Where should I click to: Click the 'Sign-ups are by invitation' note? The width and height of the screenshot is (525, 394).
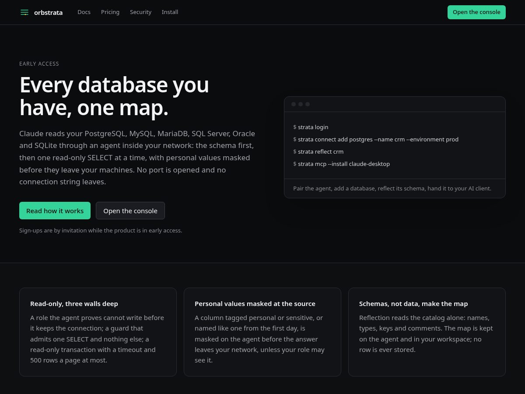pyautogui.click(x=101, y=230)
